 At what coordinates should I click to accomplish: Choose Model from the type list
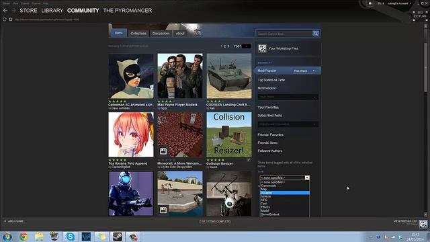point(285,210)
